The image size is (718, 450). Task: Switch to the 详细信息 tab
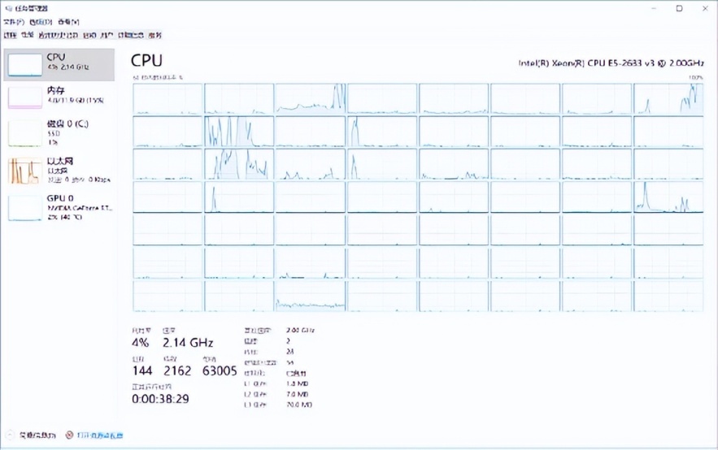click(130, 35)
